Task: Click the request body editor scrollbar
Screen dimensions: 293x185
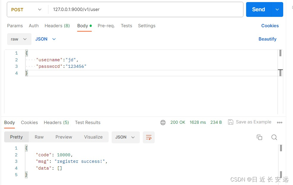Action: (280, 82)
